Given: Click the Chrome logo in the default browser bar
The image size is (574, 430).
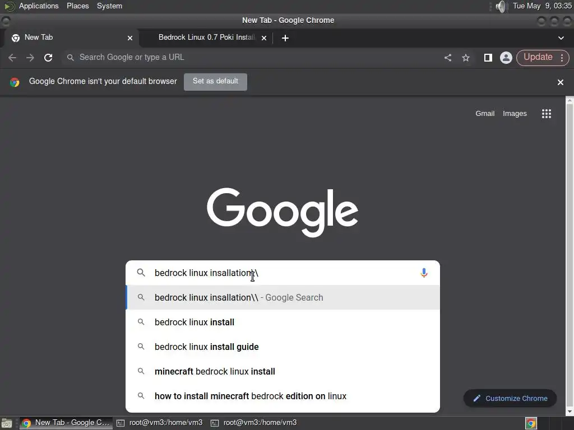Looking at the screenshot, I should coord(15,82).
